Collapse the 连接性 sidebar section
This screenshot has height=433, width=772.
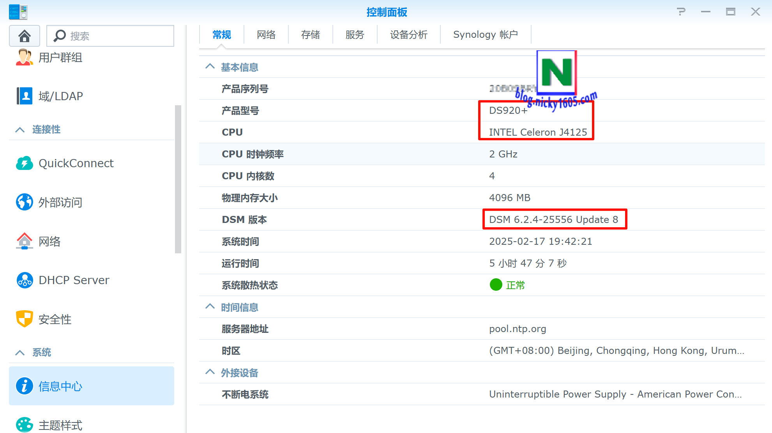coord(20,129)
